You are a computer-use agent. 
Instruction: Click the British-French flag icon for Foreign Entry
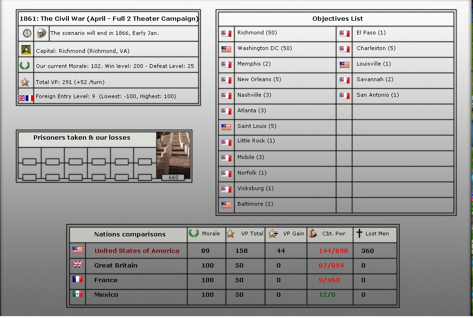pyautogui.click(x=25, y=98)
